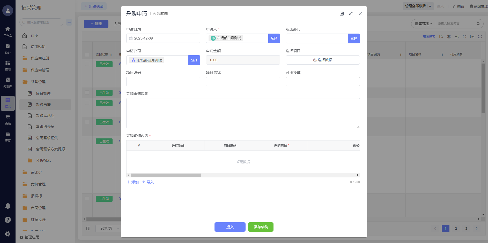Tick the select-all checkbox in table header

pos(87,54)
